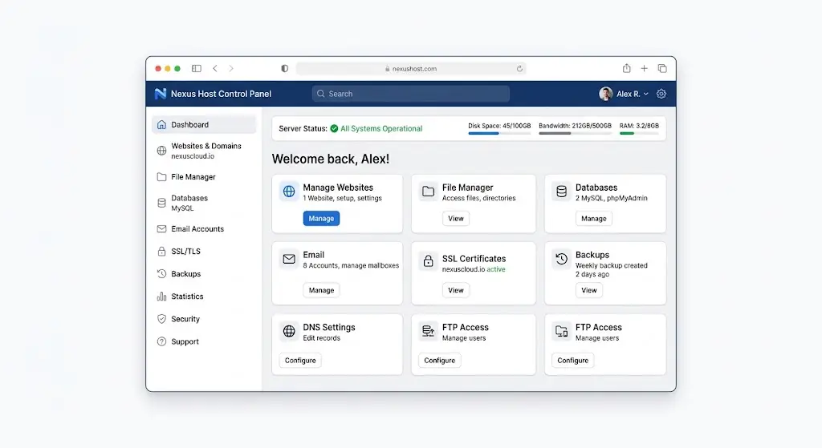Open Backups in the sidebar
Screen dimensions: 822x448
[x=204, y=274]
